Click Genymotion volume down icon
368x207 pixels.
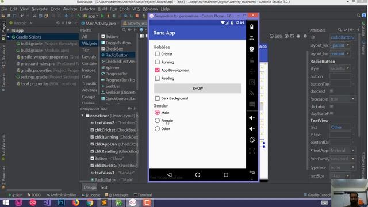(x=252, y=129)
